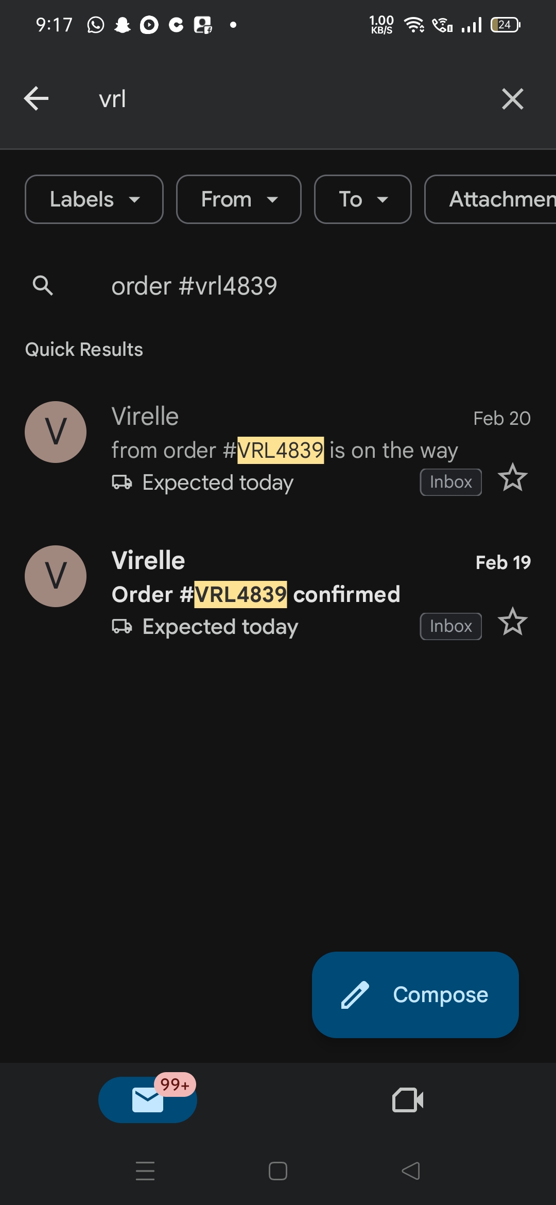Image resolution: width=556 pixels, height=1205 pixels.
Task: Tap Virelle avatar on Feb 20 email
Action: click(56, 432)
